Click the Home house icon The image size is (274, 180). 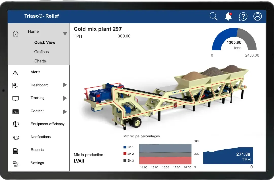15,34
